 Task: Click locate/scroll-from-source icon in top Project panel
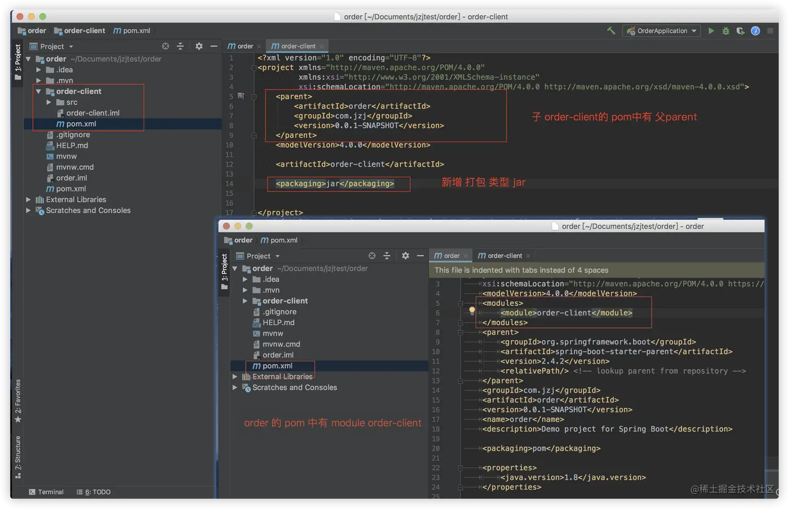[x=165, y=46]
